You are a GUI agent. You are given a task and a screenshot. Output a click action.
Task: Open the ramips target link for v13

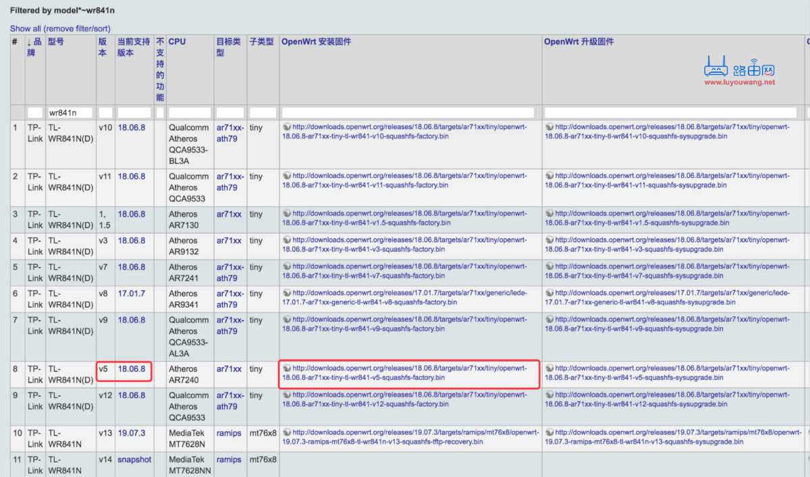229,433
